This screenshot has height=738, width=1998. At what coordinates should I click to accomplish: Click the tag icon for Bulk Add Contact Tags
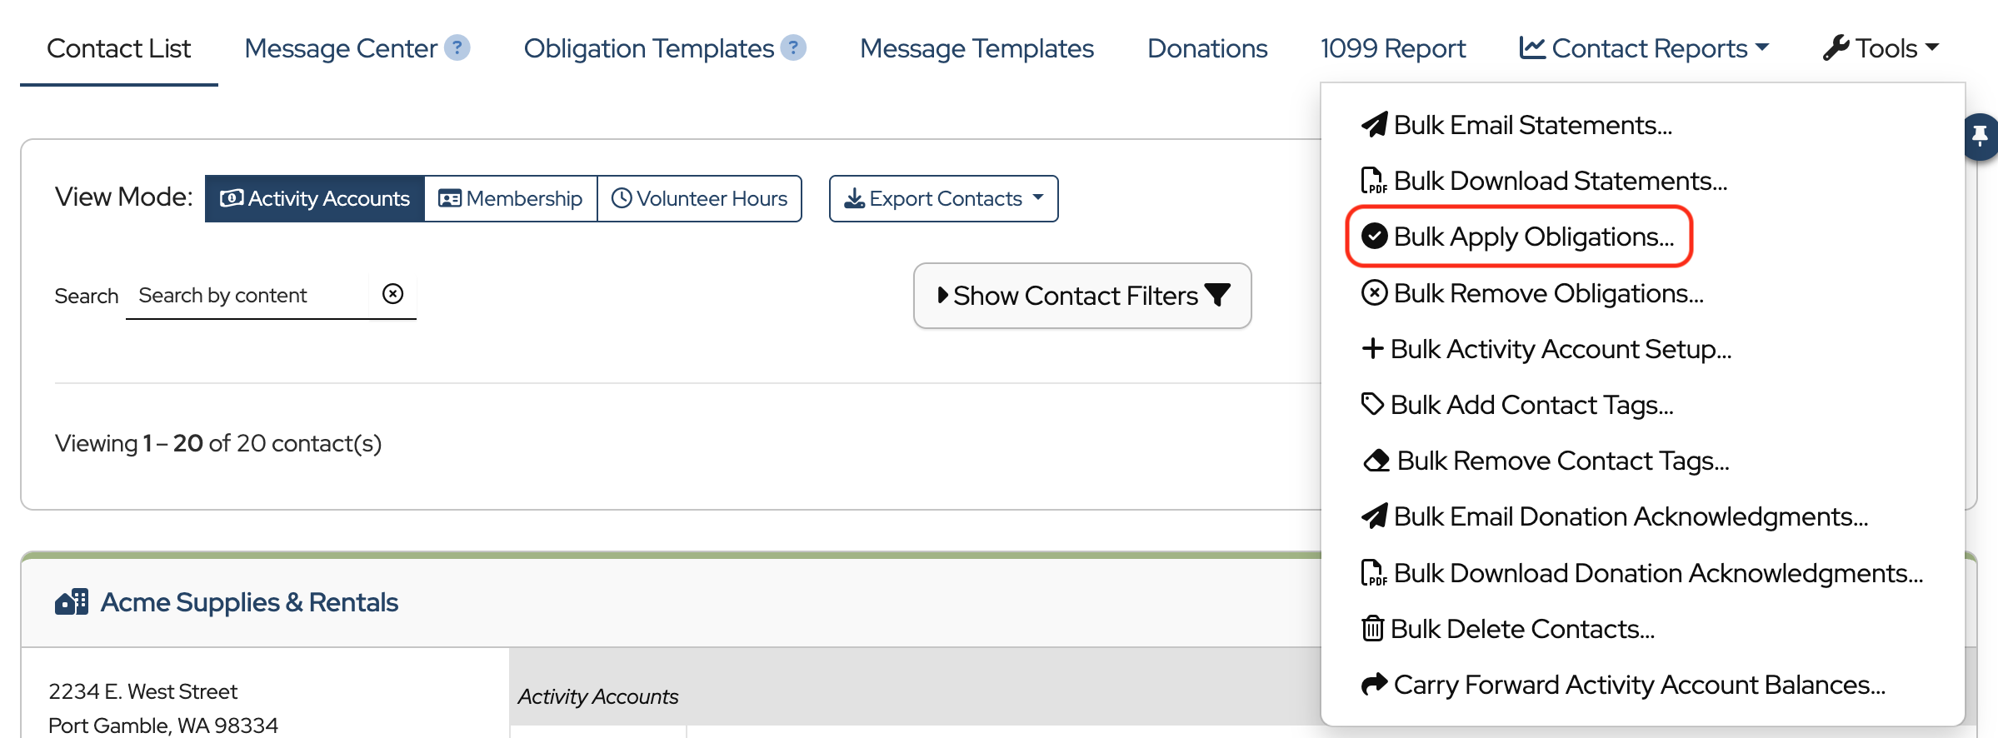pos(1372,405)
